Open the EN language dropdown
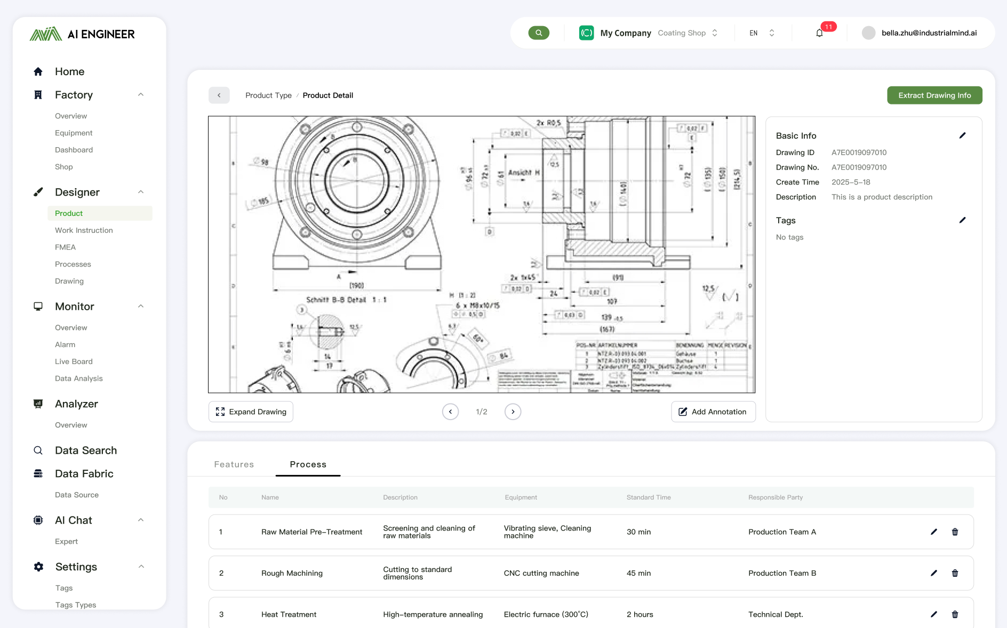 [x=762, y=33]
